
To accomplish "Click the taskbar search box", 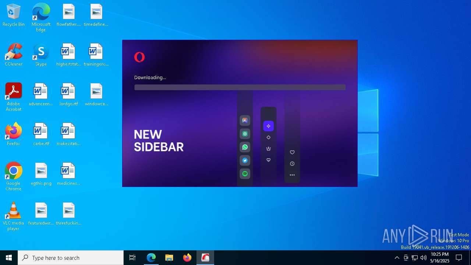I will click(71, 258).
